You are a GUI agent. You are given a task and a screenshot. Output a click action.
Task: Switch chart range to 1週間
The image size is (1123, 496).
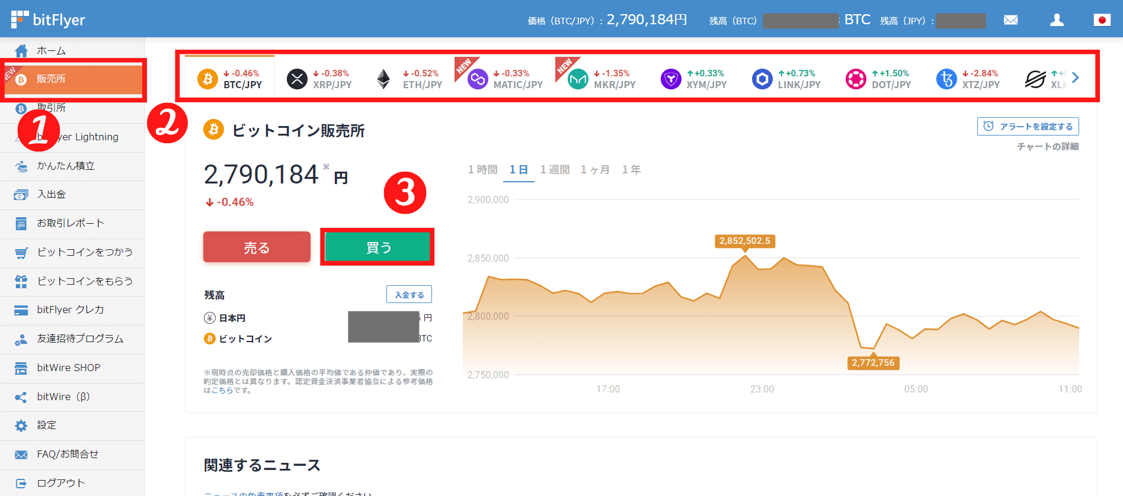point(555,170)
